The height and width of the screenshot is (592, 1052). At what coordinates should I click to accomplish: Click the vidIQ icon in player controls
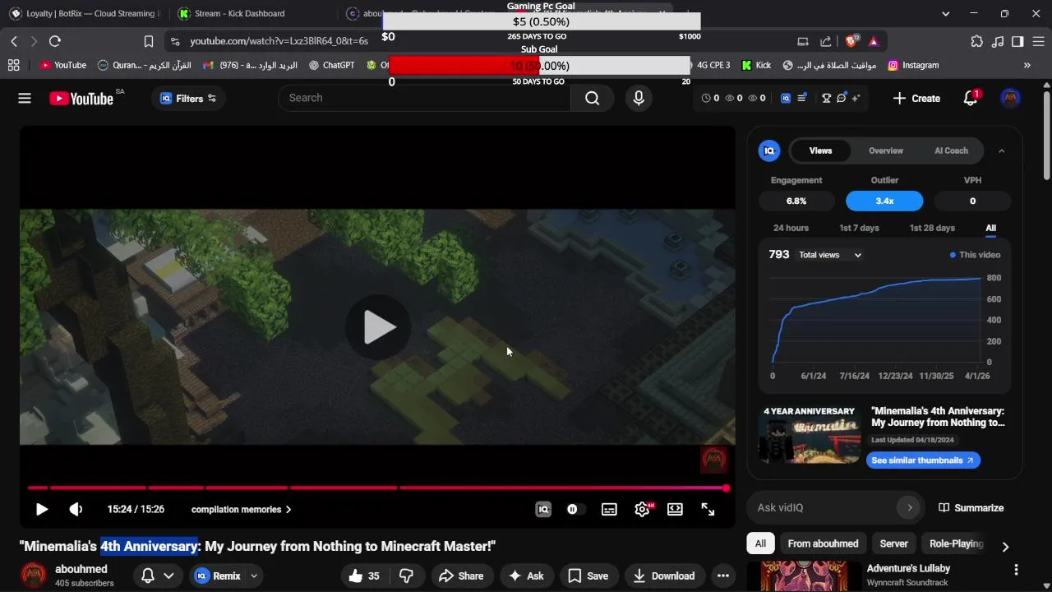(543, 509)
